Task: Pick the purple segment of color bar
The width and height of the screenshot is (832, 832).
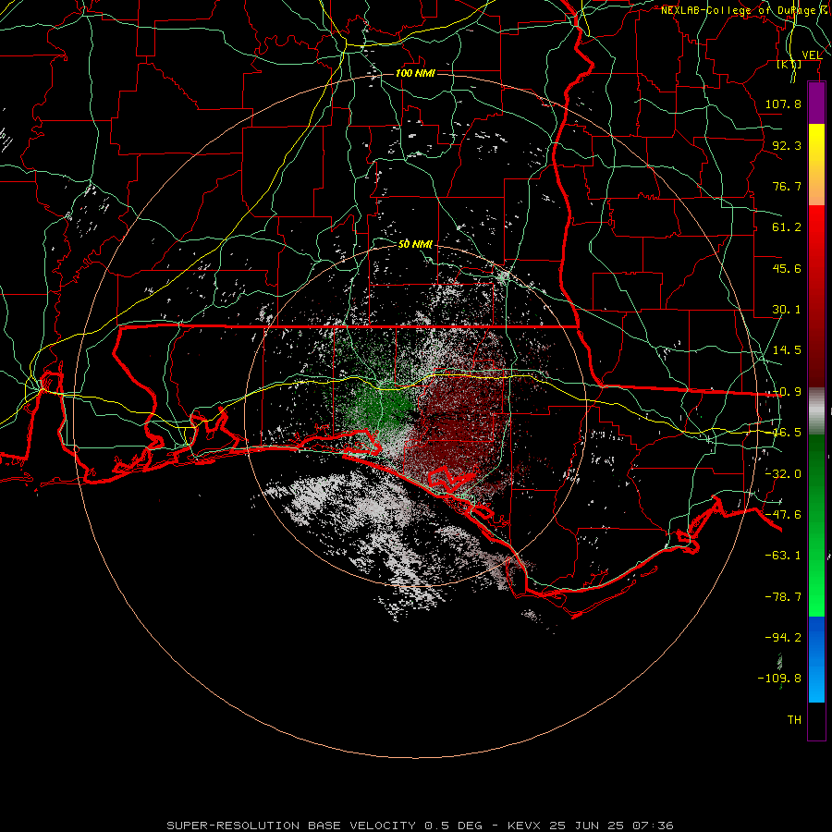Action: pos(816,103)
